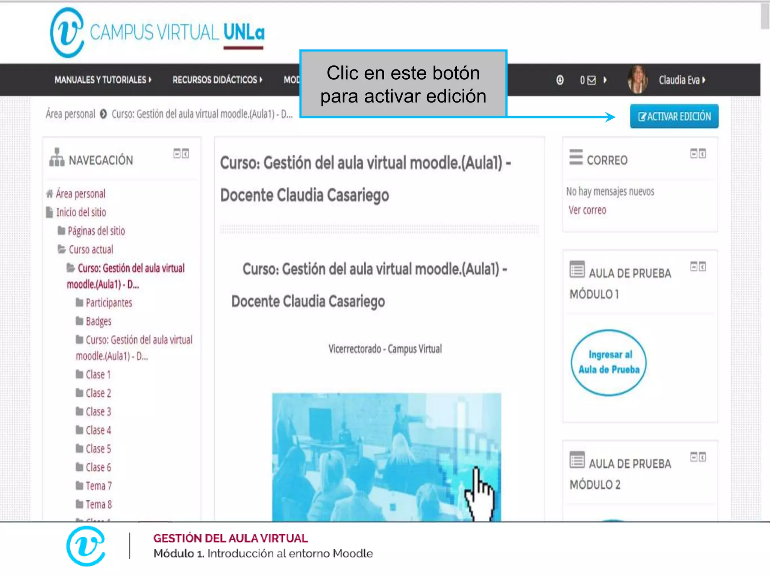Click Aula de Prueba Módulo 1 block icon
Image resolution: width=770 pixels, height=577 pixels.
(x=577, y=269)
